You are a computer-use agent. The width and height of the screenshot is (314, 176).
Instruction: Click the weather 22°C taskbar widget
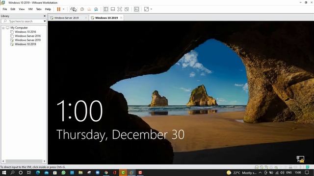click(x=241, y=173)
